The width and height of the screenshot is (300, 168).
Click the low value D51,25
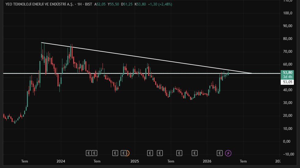127,4
